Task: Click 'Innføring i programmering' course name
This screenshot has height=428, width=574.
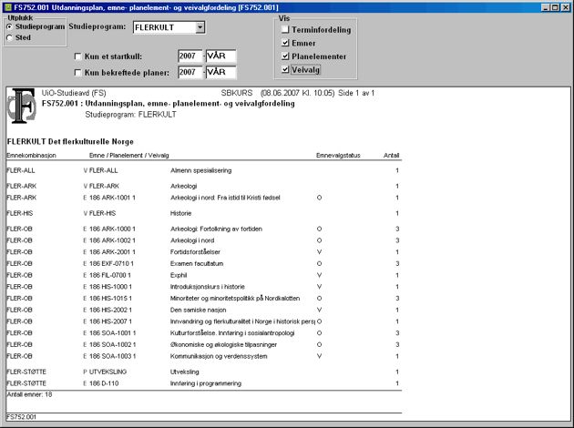Action: pos(206,383)
